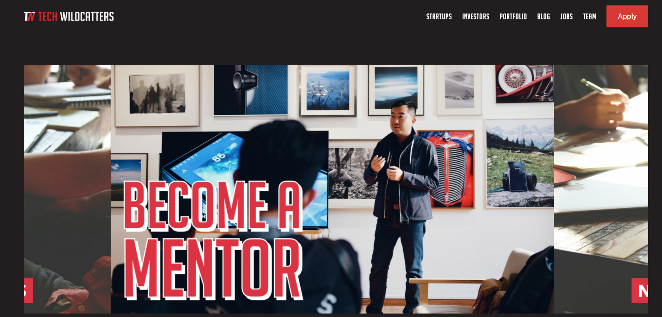Select the next slide with the hand writing

[601, 189]
